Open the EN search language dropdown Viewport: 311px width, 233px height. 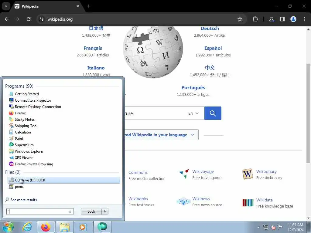pos(193,113)
